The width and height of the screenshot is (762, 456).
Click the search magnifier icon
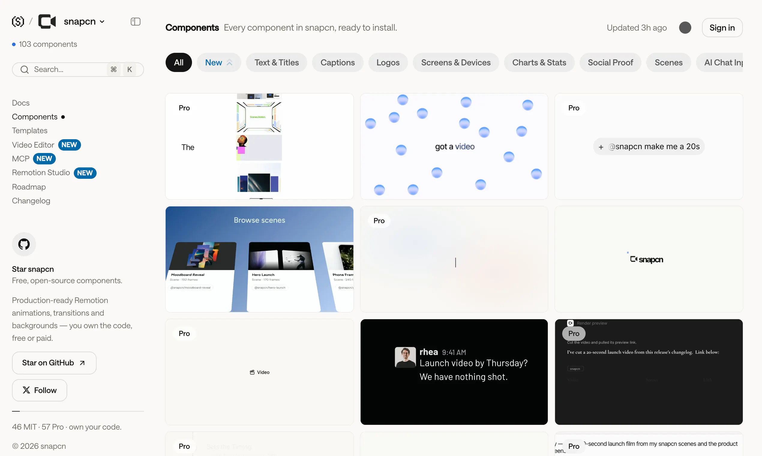pos(25,69)
